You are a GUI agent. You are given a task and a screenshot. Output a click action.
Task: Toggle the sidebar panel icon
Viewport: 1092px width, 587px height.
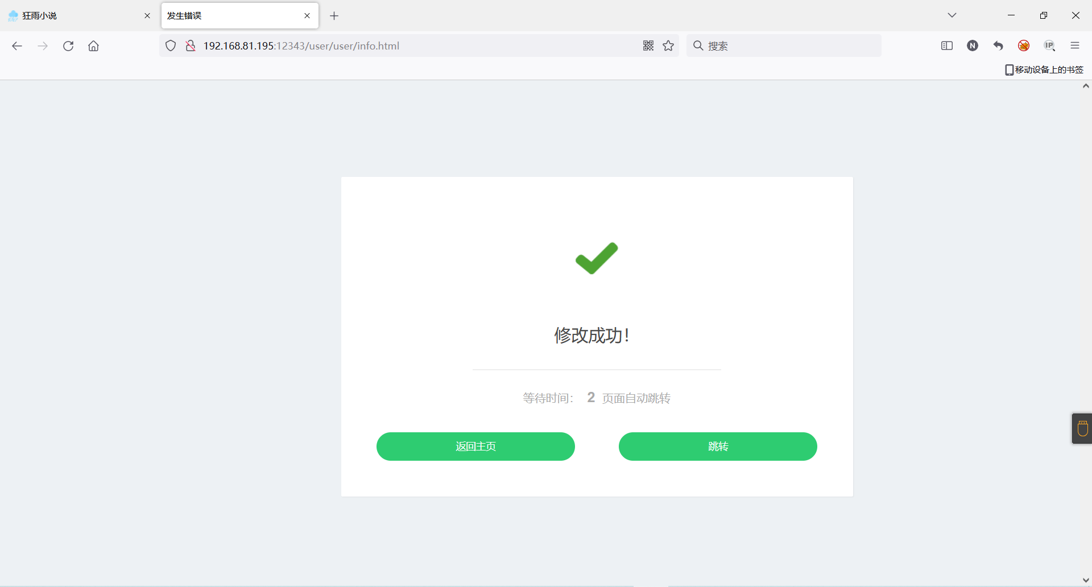click(x=947, y=46)
